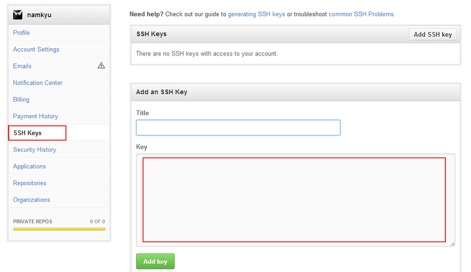
Task: Open generating SSH keys guide link
Action: [x=256, y=14]
